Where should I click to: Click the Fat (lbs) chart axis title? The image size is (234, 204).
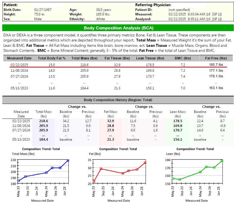(x=95, y=154)
